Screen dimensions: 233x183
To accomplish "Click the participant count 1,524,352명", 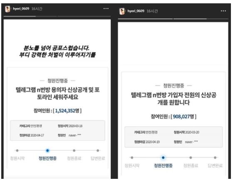I will coord(67,111).
